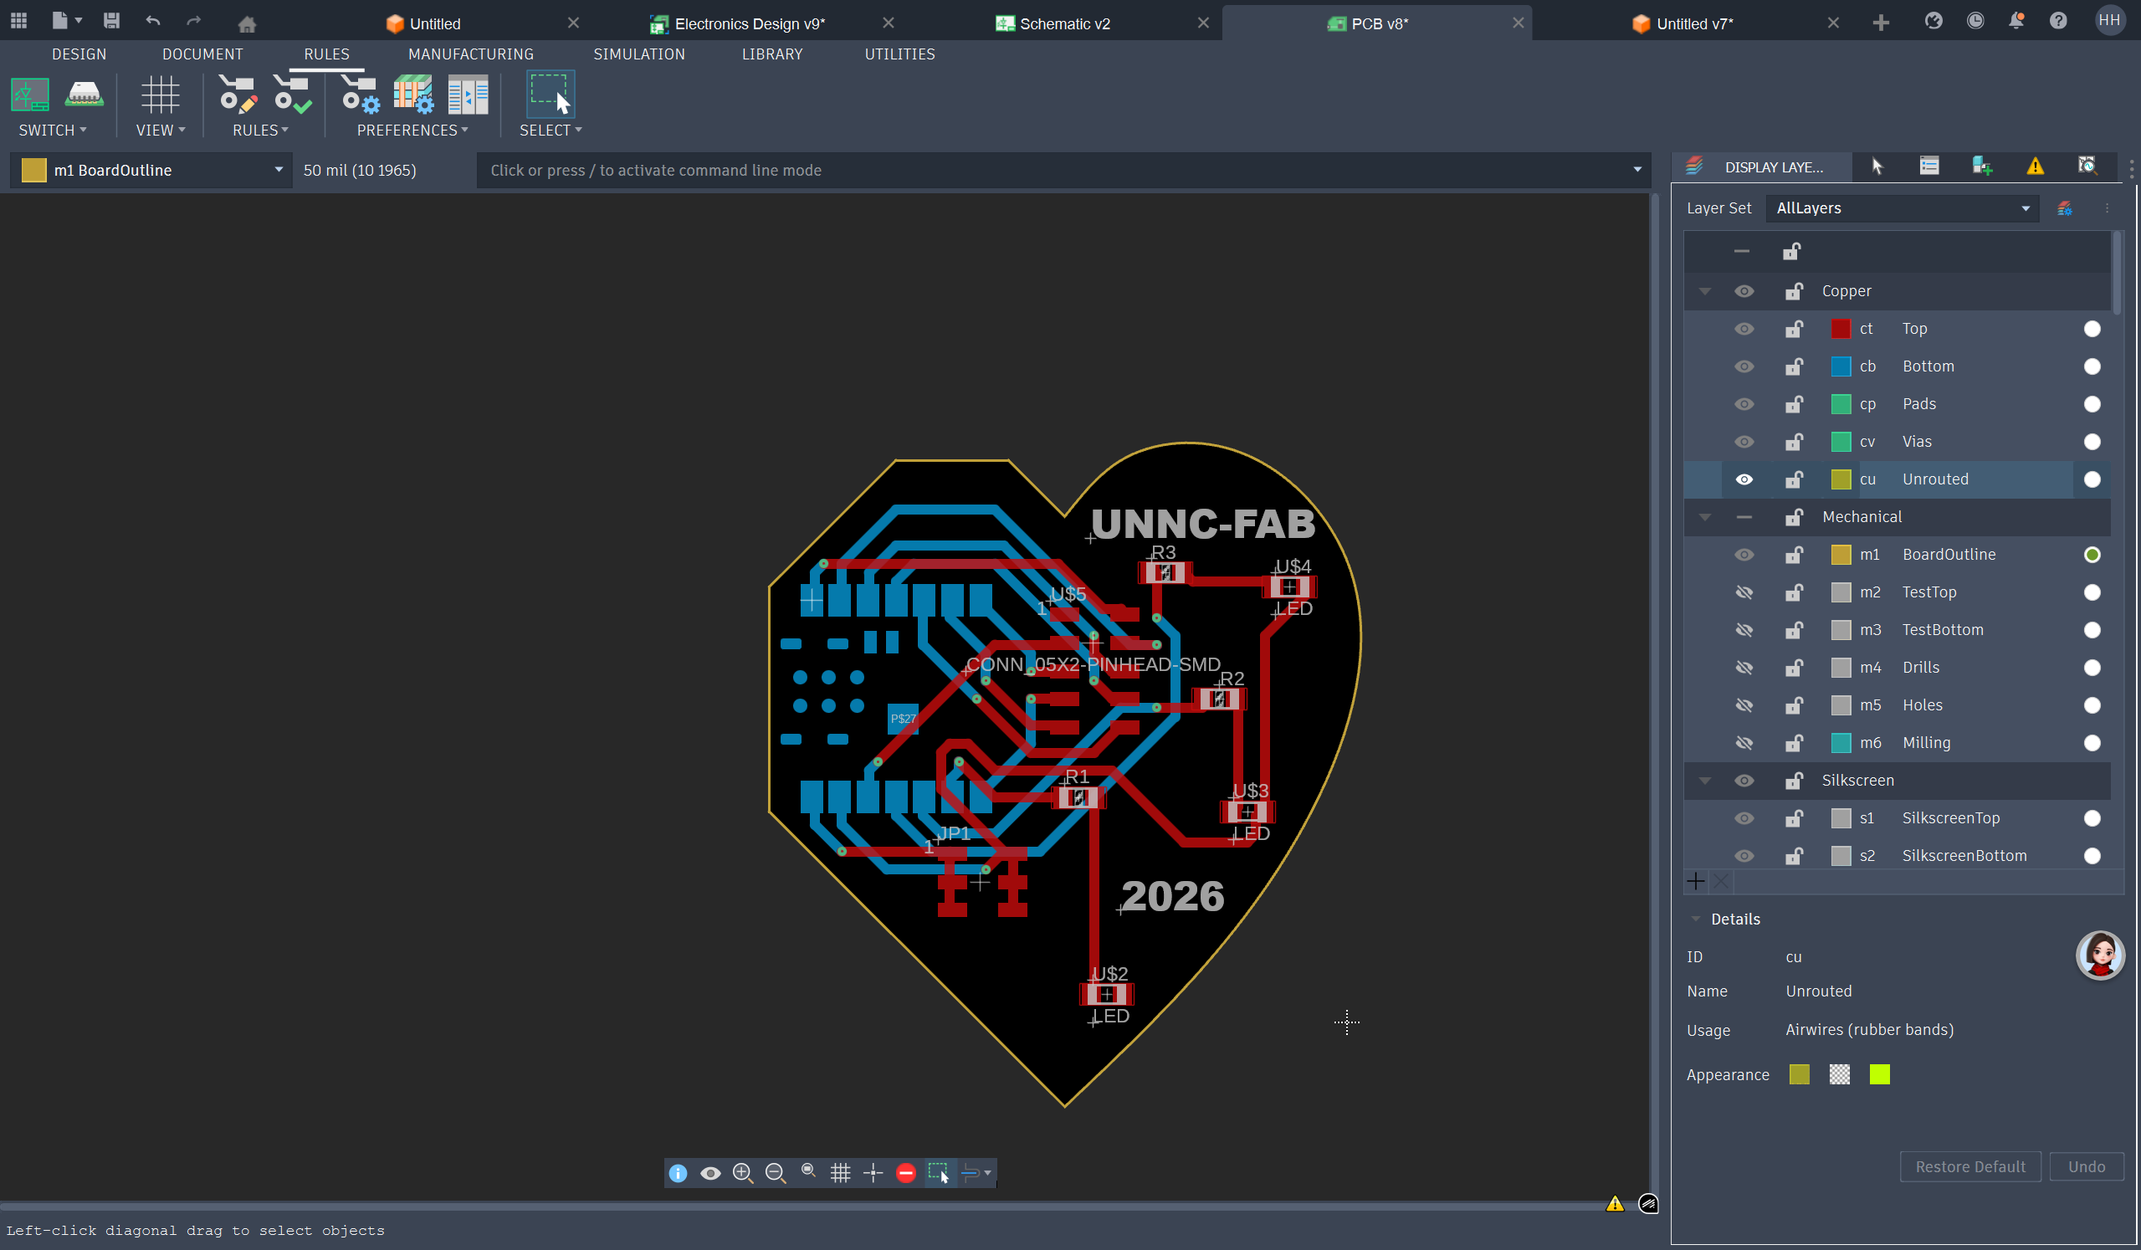Screen dimensions: 2141x1250
Task: Click the Undo button in Details
Action: pyautogui.click(x=2086, y=1166)
